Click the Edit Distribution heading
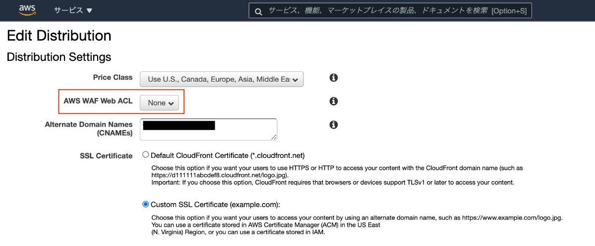Image resolution: width=595 pixels, height=246 pixels. (x=59, y=36)
